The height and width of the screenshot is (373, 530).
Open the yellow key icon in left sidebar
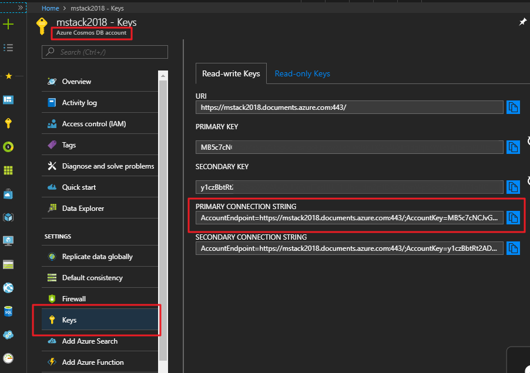pyautogui.click(x=8, y=123)
